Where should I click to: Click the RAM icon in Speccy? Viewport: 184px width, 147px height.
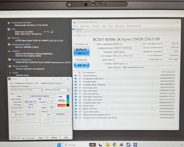[9, 38]
